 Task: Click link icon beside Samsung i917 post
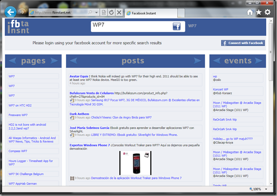click(x=72, y=100)
